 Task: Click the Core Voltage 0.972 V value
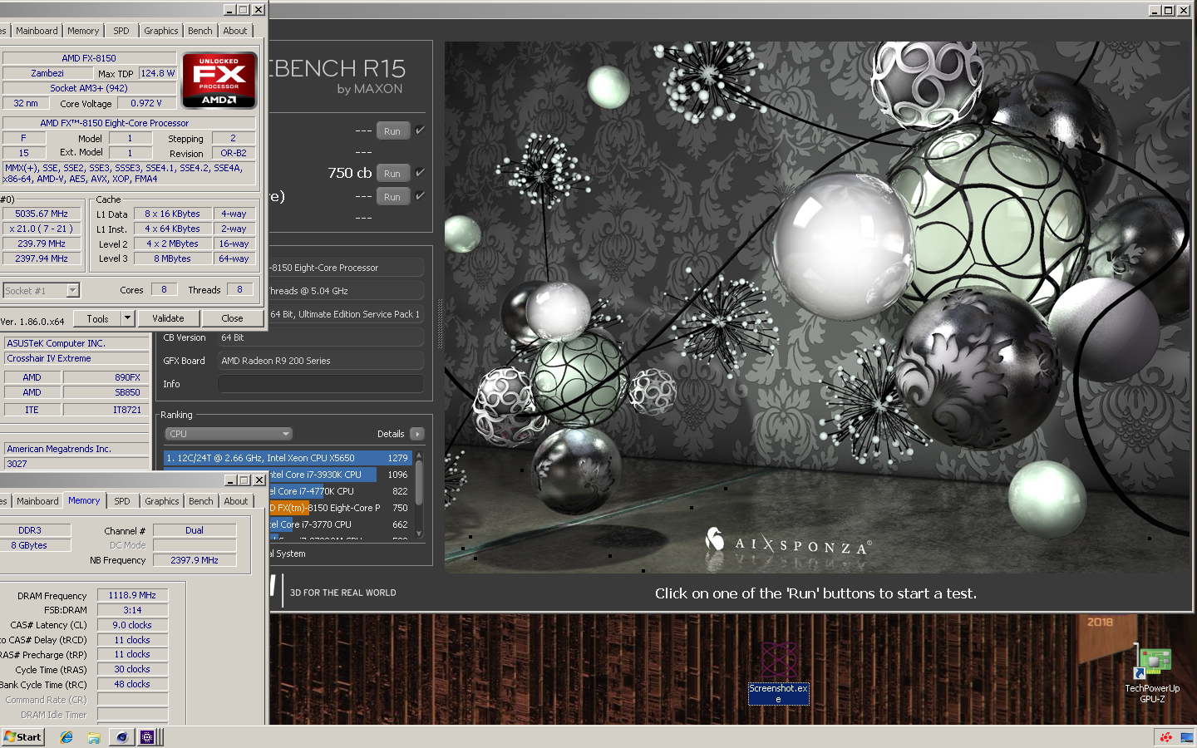tap(146, 103)
